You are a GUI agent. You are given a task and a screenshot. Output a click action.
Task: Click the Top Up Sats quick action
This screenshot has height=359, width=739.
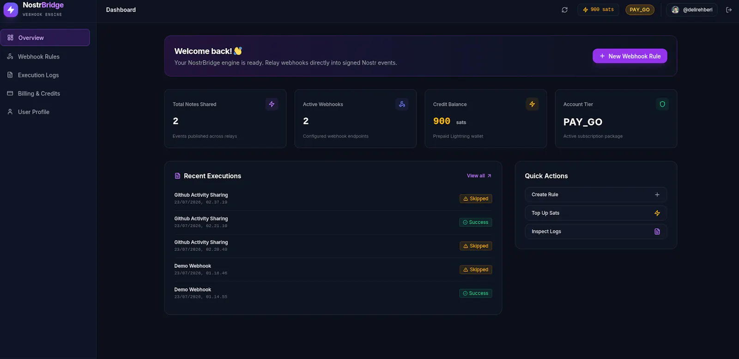point(596,213)
